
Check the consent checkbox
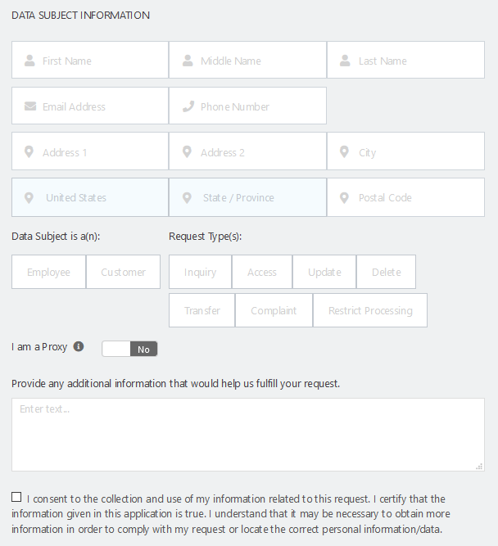(x=17, y=497)
